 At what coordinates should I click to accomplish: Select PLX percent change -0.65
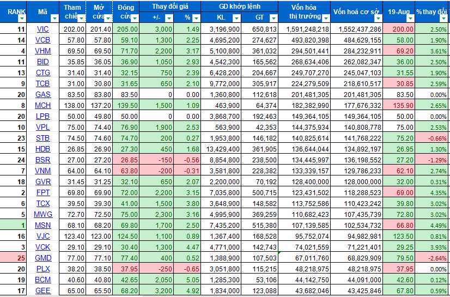point(187,269)
